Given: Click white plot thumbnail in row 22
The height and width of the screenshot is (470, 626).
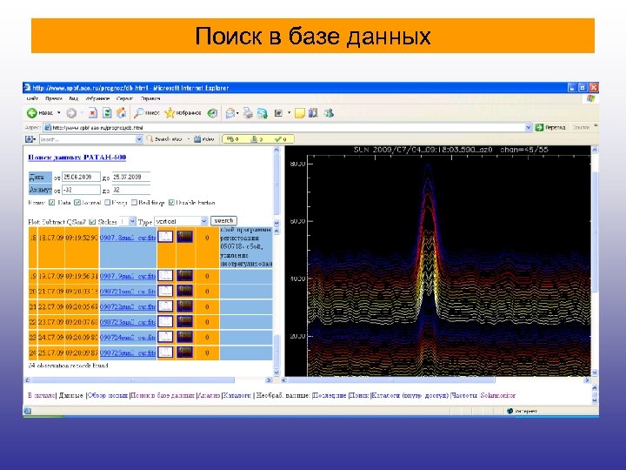Looking at the screenshot, I should point(165,321).
